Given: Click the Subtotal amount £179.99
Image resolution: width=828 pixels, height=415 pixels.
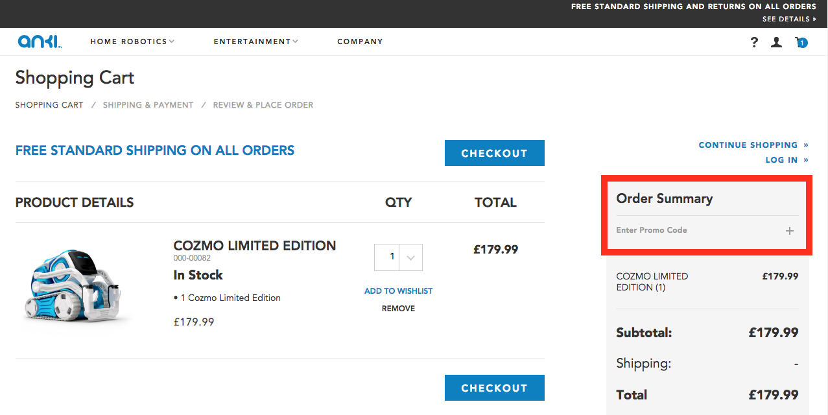Looking at the screenshot, I should 773,333.
